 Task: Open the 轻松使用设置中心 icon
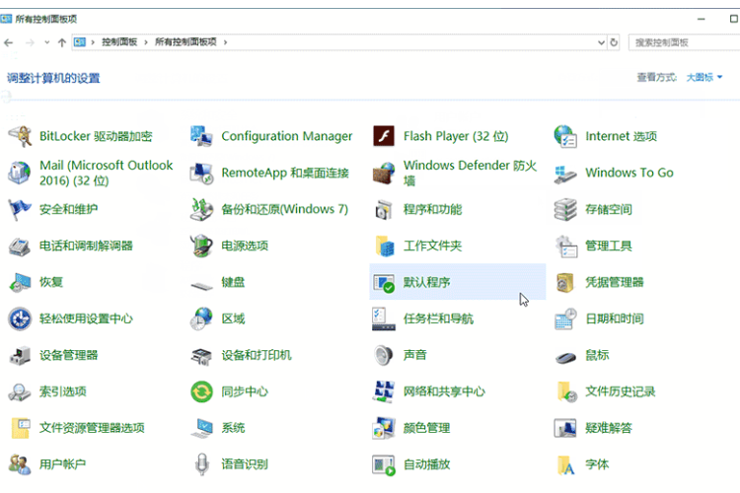coord(20,318)
